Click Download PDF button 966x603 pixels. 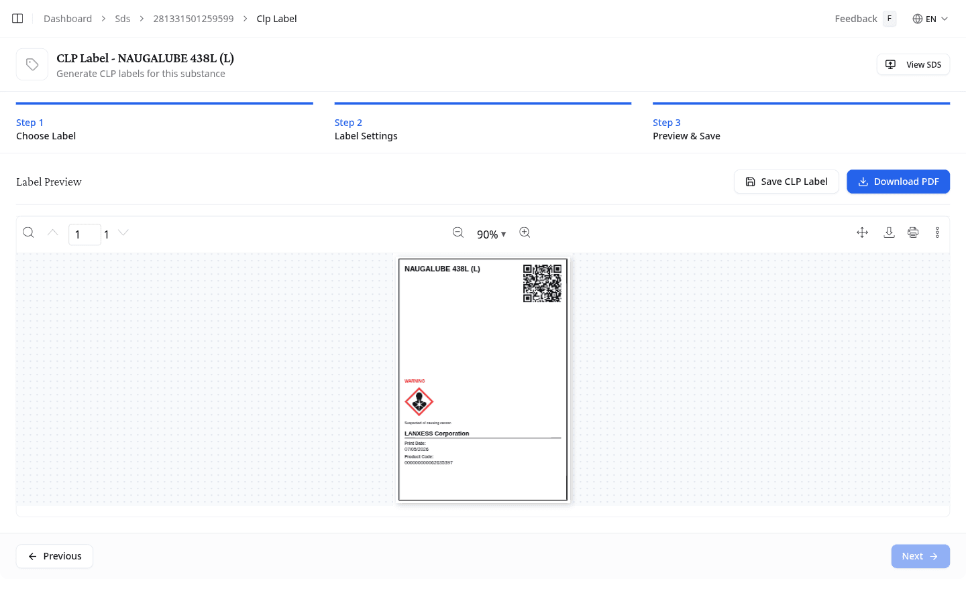898,182
